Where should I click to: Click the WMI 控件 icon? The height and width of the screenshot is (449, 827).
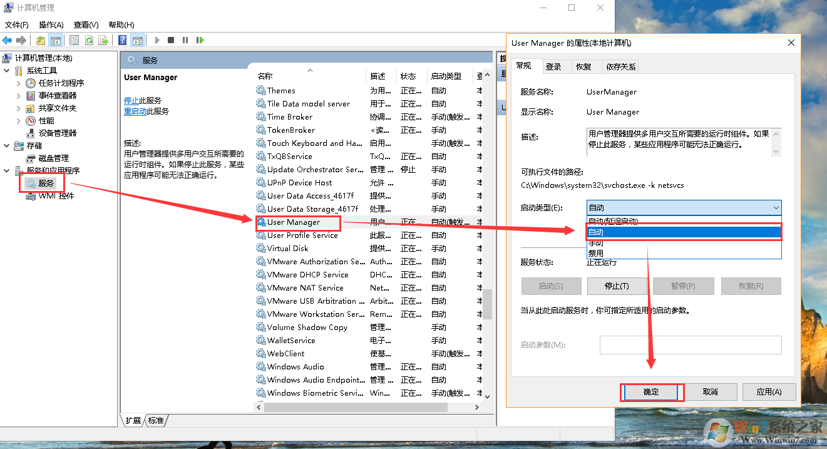pos(31,196)
